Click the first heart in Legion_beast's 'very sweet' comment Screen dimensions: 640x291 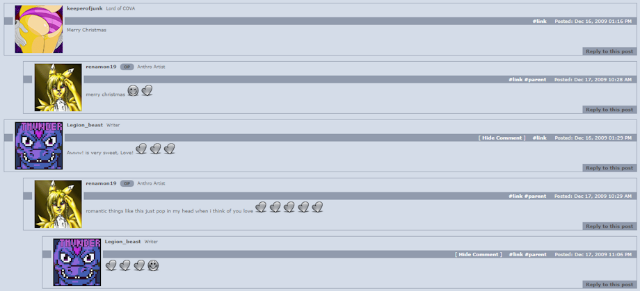click(x=141, y=149)
